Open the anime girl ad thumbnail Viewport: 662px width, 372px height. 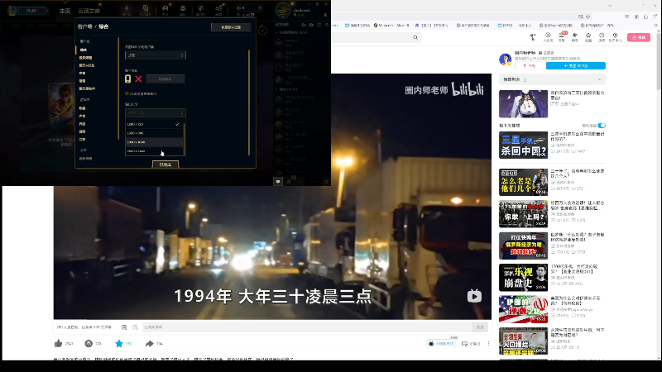pos(523,104)
